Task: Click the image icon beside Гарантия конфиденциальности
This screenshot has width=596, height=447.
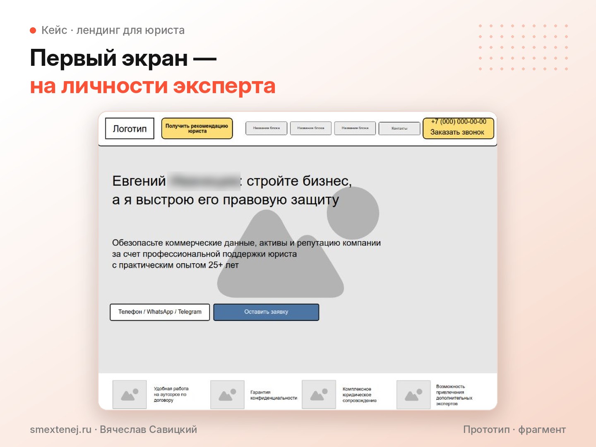Action: 227,395
